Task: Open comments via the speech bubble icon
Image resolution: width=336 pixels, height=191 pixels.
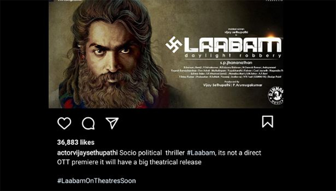Action: [x=88, y=123]
